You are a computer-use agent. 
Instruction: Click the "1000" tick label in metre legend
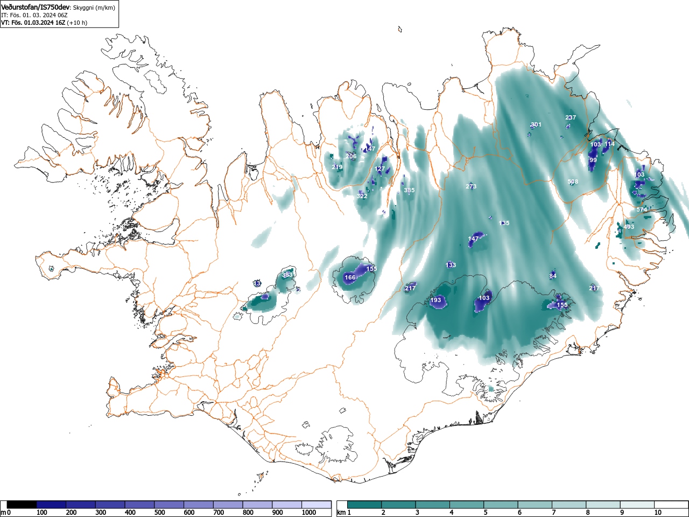coord(309,513)
